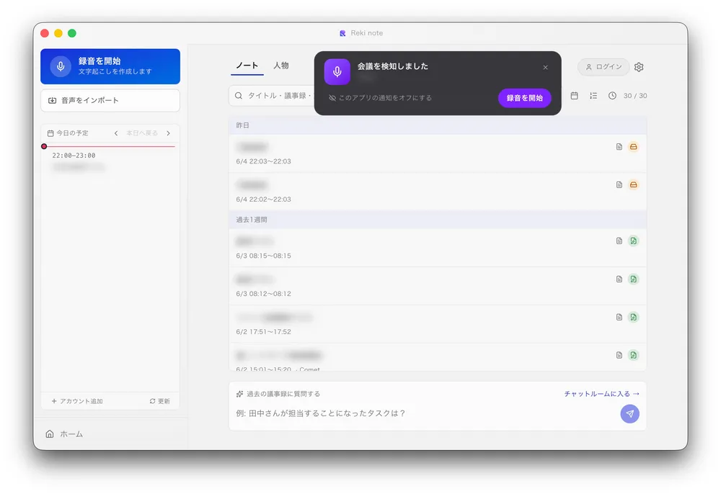Focus the 例: 田中さんが担当する question input
Image resolution: width=721 pixels, height=494 pixels.
click(x=425, y=413)
